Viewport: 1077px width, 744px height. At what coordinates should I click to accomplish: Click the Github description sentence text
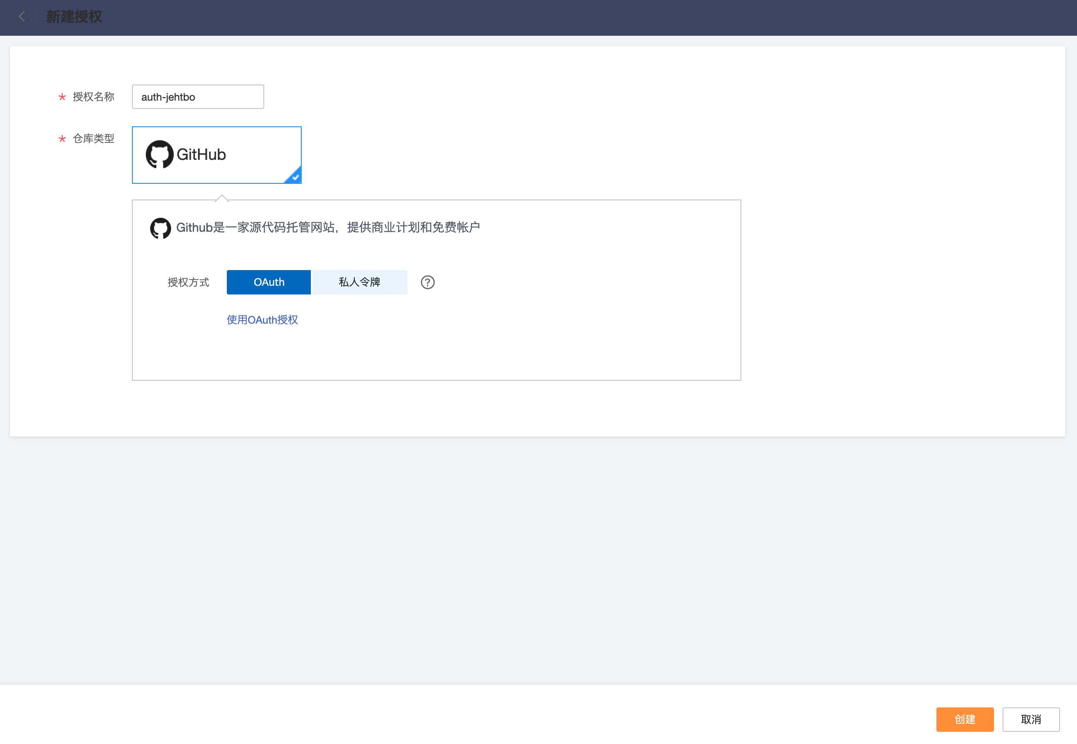[x=327, y=227]
